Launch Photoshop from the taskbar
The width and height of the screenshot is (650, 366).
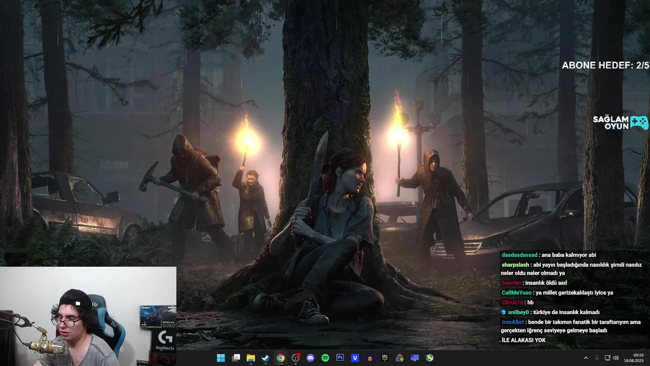pos(340,358)
